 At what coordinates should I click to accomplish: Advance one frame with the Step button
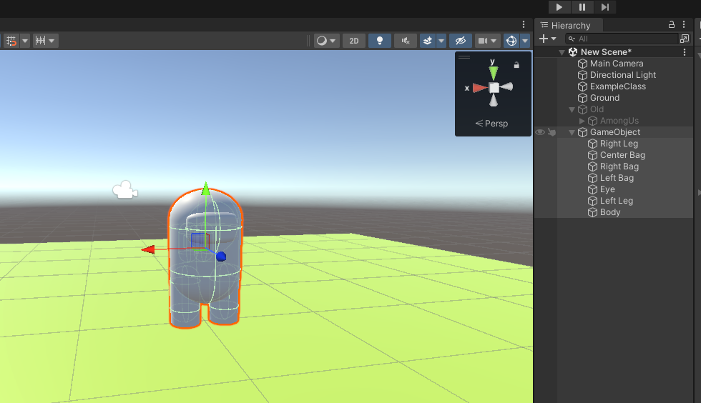click(x=605, y=7)
